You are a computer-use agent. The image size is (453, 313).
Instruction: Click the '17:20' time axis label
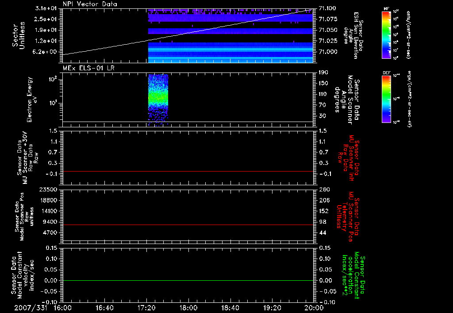pyautogui.click(x=146, y=308)
